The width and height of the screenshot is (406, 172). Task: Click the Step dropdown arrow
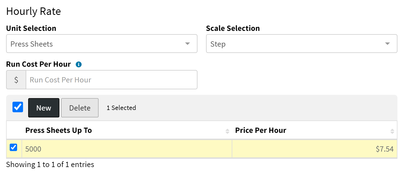pyautogui.click(x=387, y=44)
